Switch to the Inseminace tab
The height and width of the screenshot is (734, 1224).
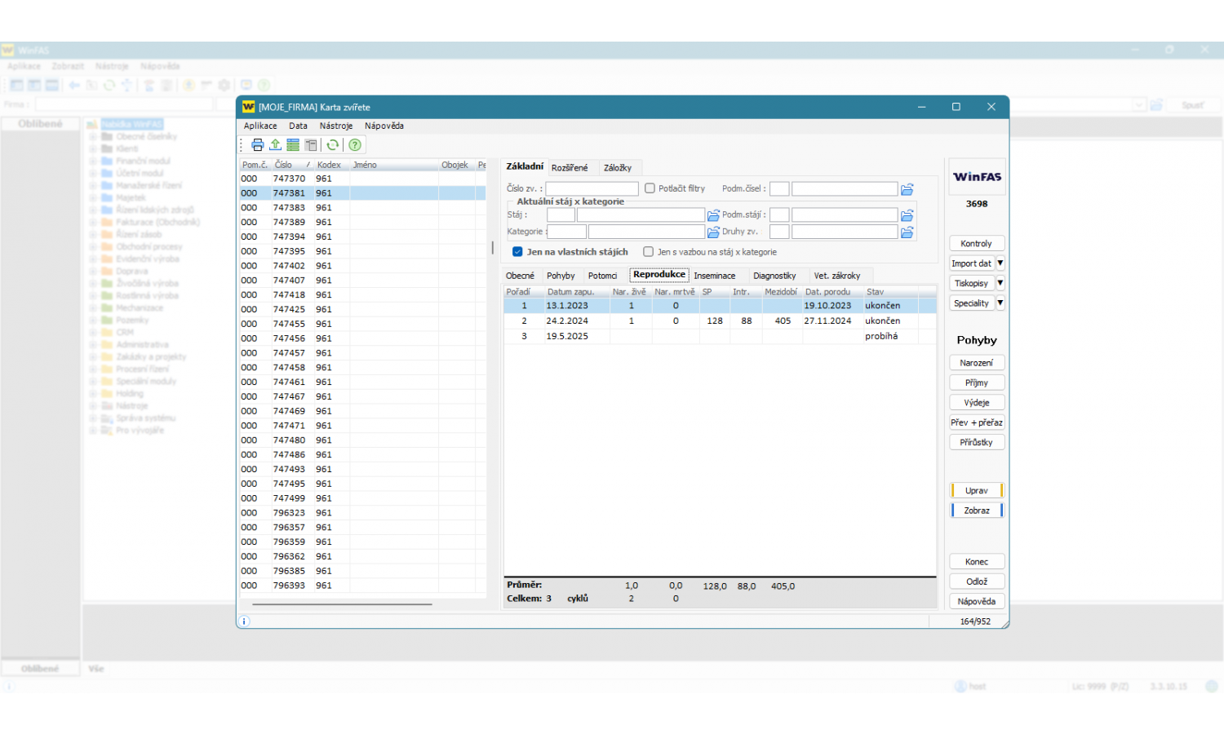coord(714,276)
